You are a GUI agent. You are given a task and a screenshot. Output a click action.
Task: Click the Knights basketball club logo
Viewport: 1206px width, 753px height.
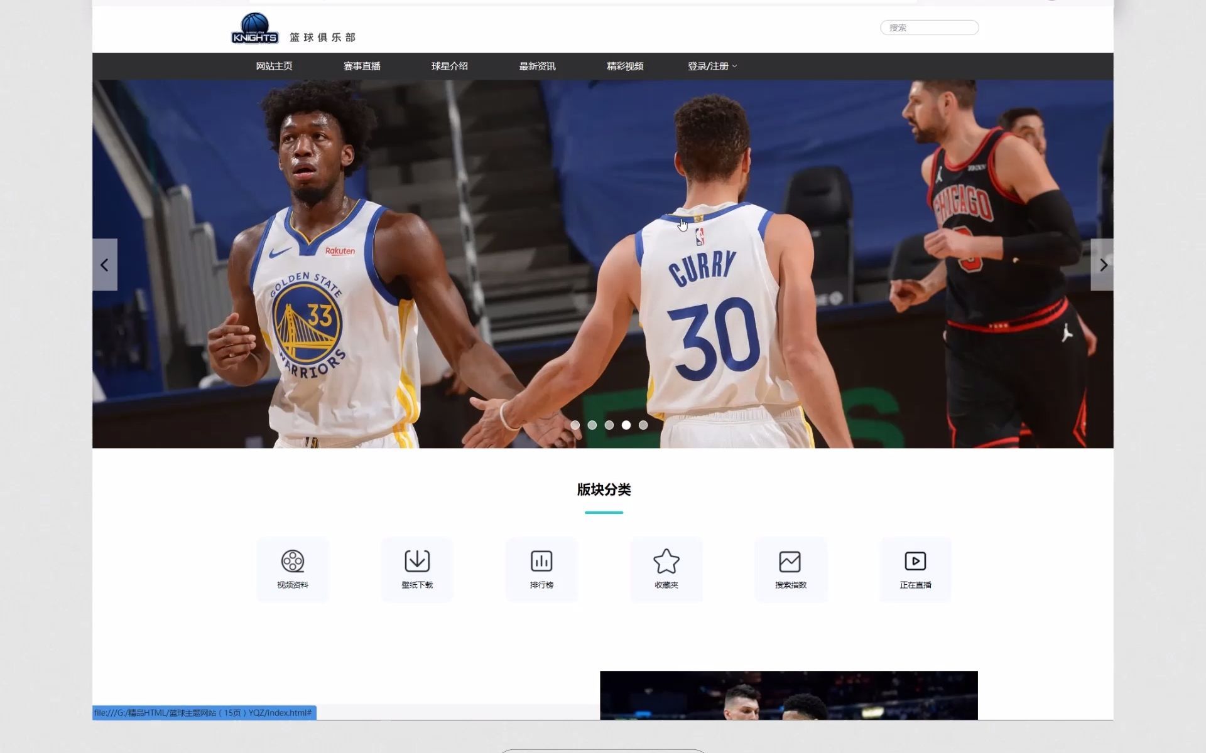click(x=254, y=28)
